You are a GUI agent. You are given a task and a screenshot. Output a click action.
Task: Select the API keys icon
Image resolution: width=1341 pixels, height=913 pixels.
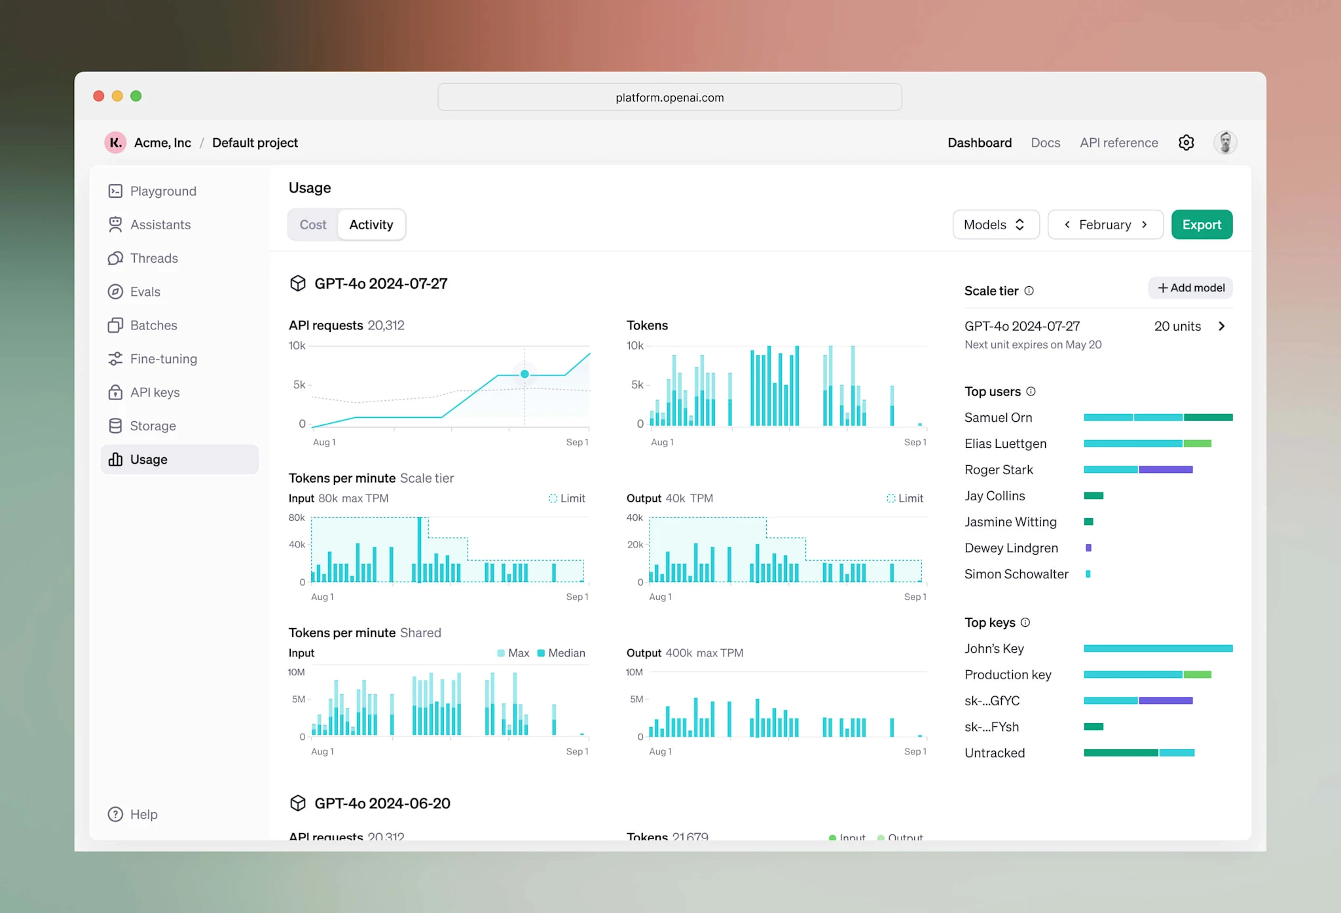115,392
